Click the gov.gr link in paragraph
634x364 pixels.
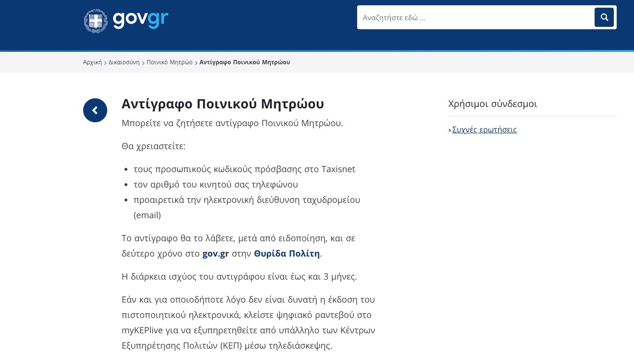(x=215, y=254)
